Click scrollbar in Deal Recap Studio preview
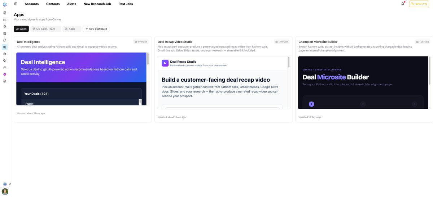The width and height of the screenshot is (433, 197). 289,62
